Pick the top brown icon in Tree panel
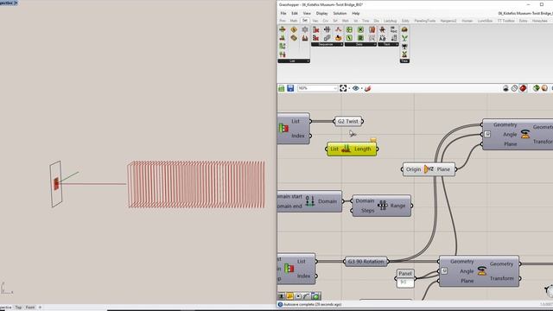The image size is (553, 311). 404,29
